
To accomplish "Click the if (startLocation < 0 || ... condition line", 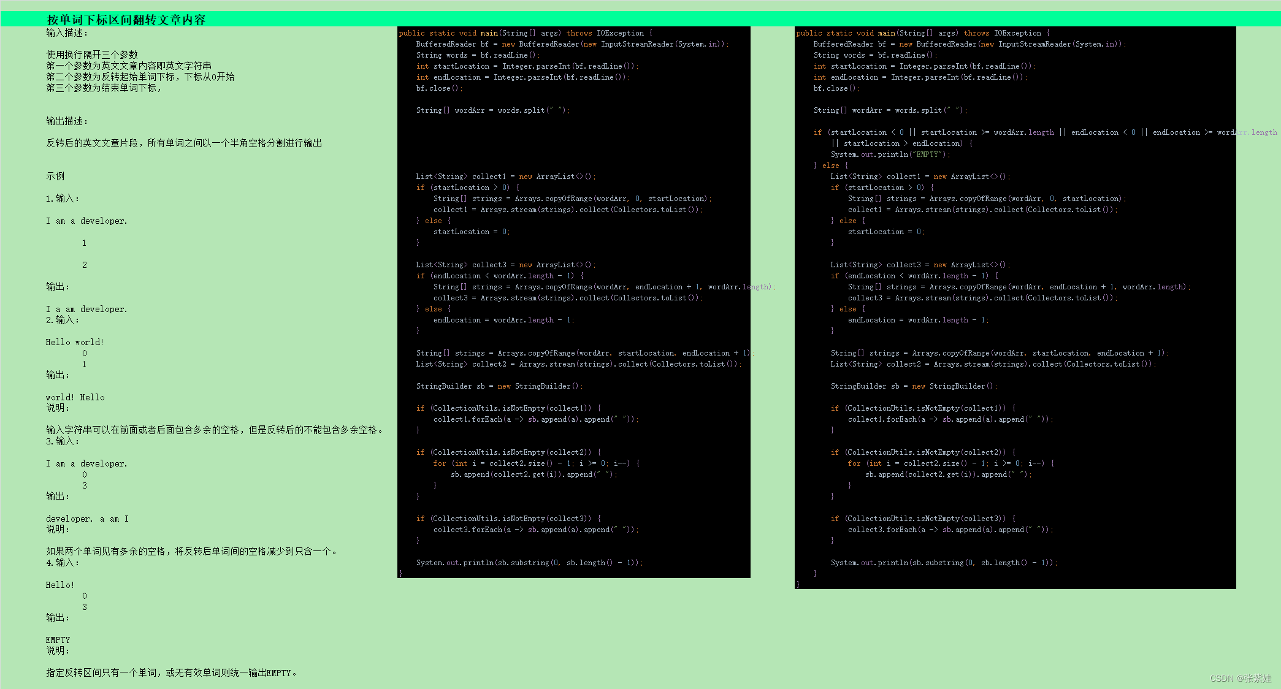I will [1046, 132].
